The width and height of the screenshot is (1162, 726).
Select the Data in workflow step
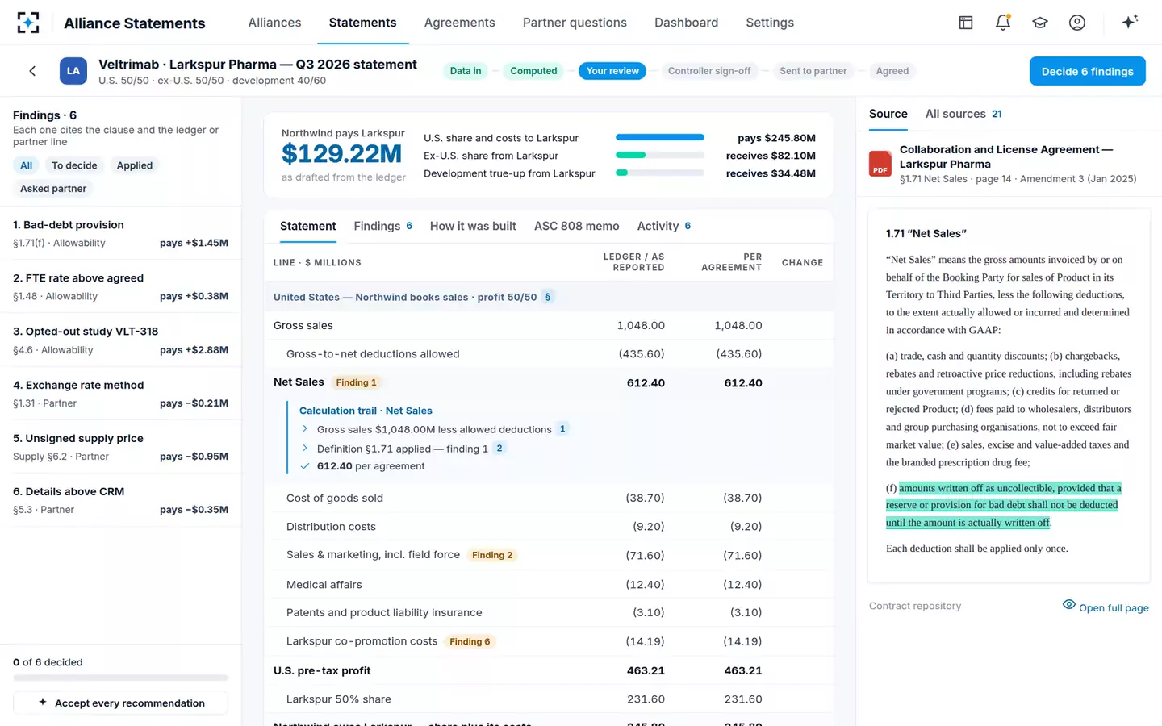466,71
